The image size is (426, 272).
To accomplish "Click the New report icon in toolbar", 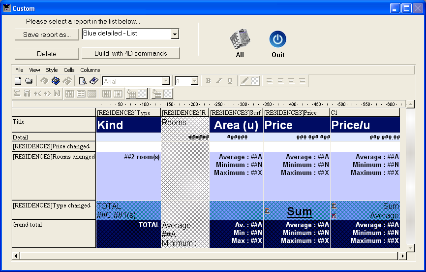I will point(18,81).
